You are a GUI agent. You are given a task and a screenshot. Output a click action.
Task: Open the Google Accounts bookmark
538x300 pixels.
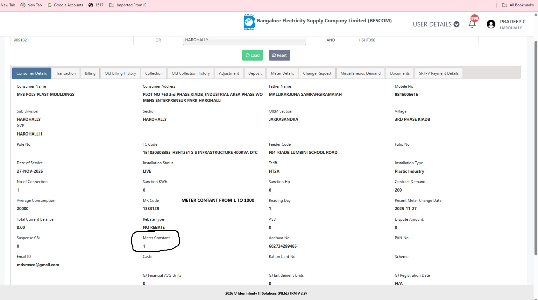coord(65,5)
